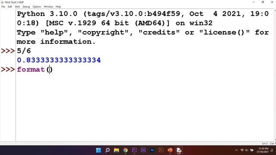Open the Window menu
Image resolution: width=276 pixels, height=155 pixels.
[x=48, y=7]
